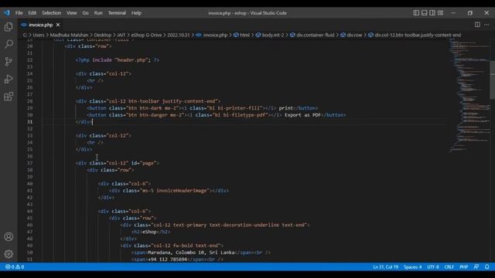Open the Explorer view in activity bar

click(9, 27)
